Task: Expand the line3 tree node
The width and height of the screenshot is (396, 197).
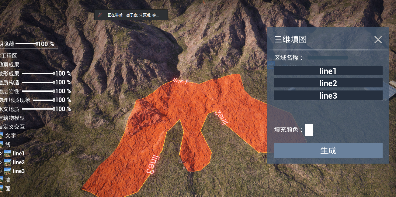Action: (1, 171)
